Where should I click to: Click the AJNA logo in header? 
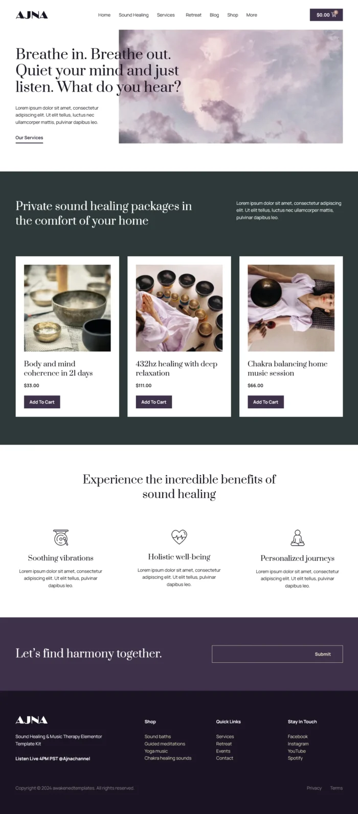(32, 15)
